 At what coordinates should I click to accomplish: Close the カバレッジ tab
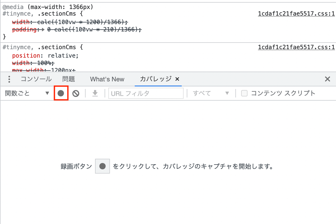pos(177,79)
